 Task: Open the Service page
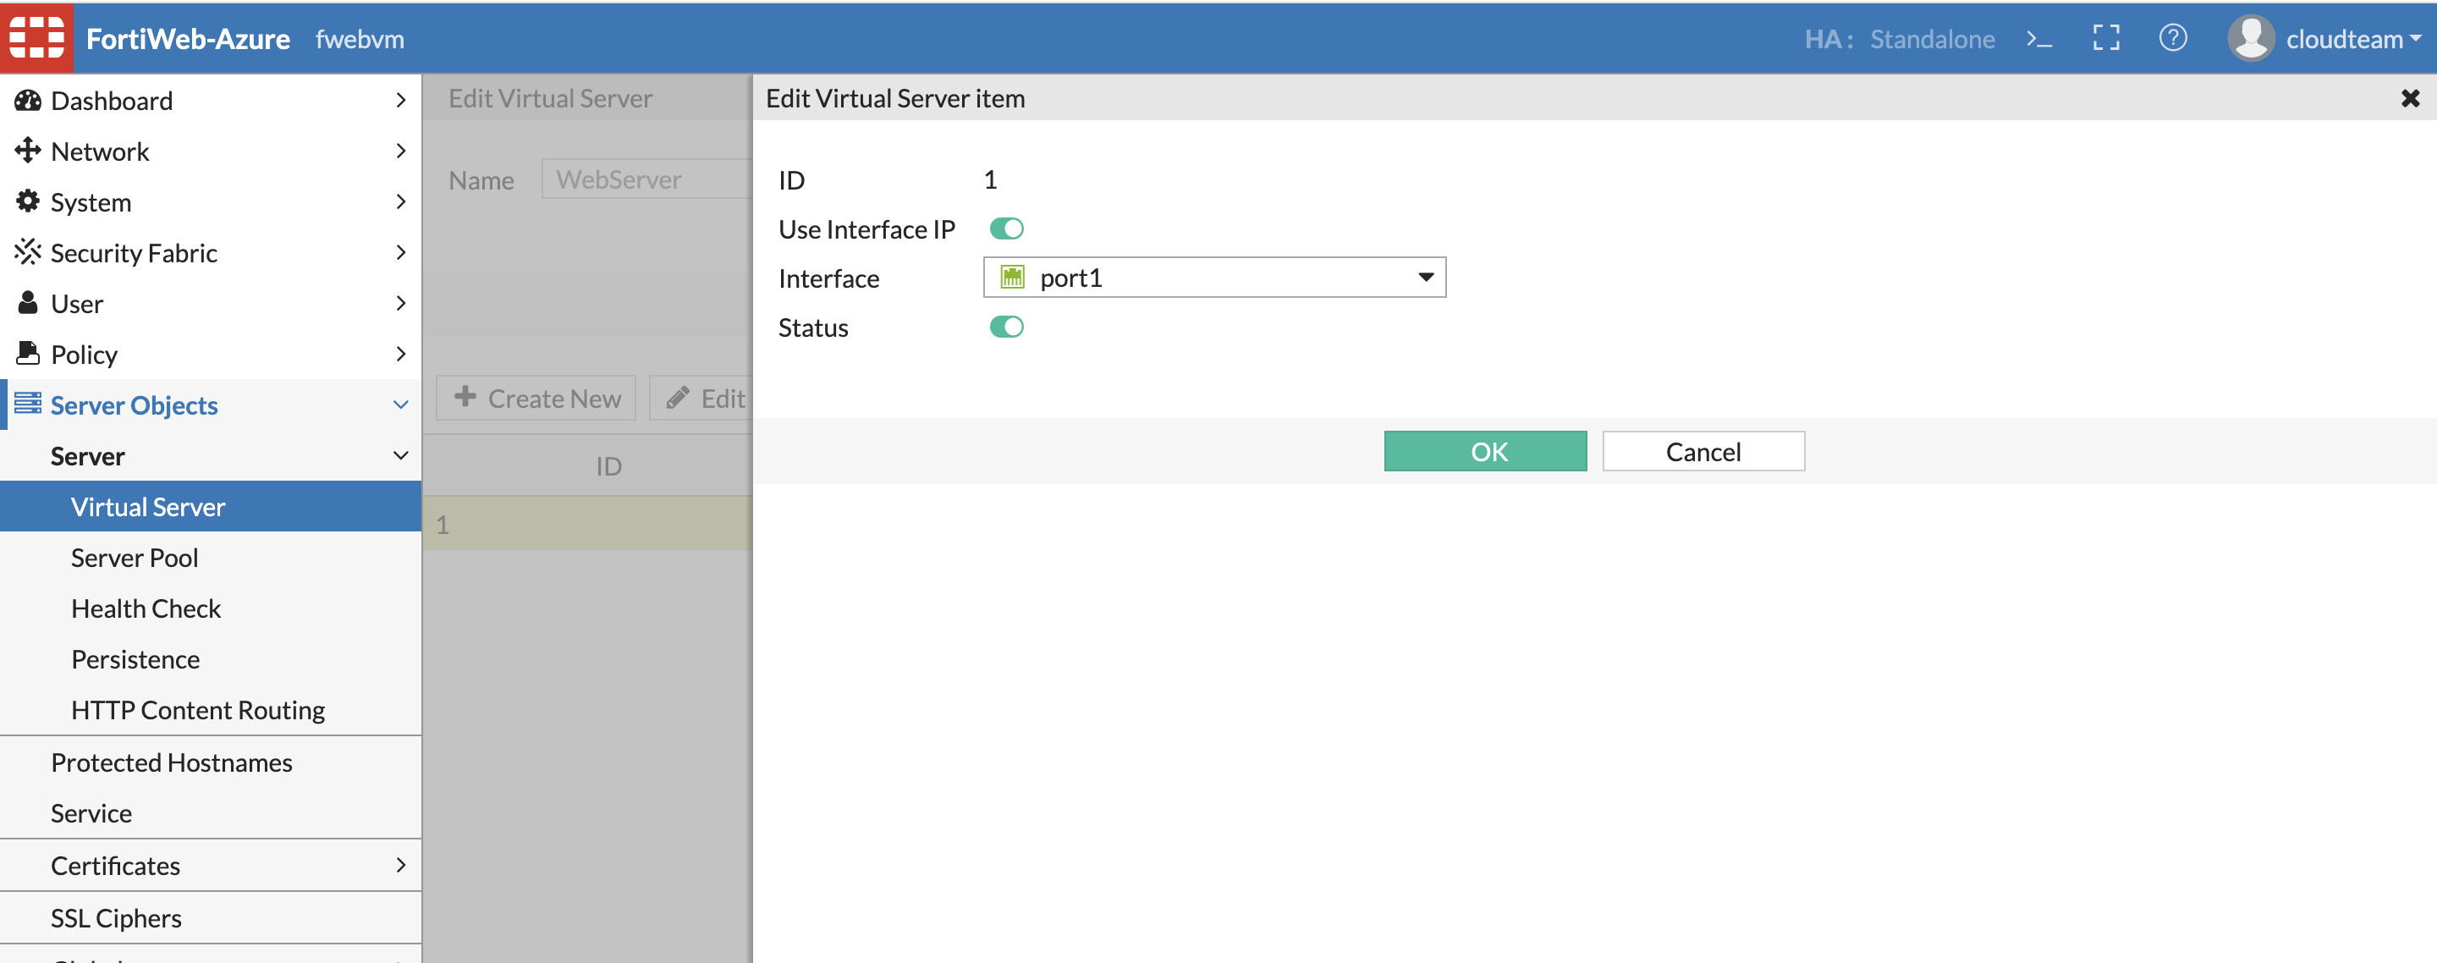tap(210, 813)
